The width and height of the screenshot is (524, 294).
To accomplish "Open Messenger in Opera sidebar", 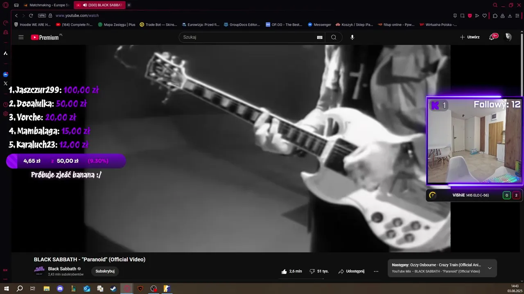I will 5,74.
